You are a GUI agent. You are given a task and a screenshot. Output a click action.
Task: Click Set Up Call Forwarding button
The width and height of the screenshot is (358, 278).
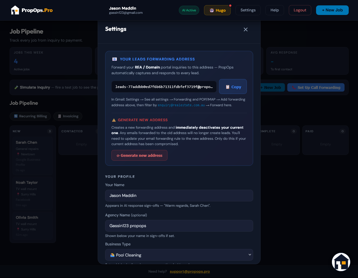tap(316, 87)
